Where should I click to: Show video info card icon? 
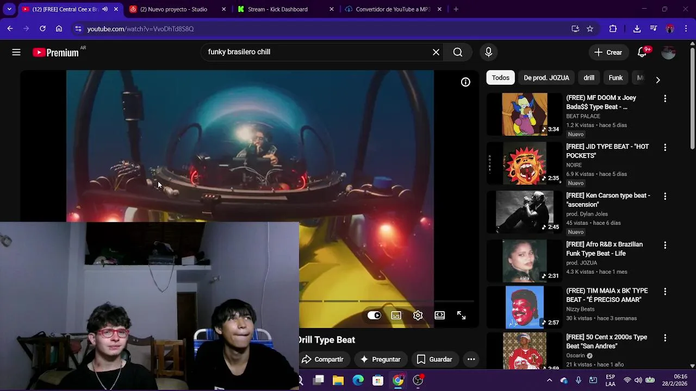point(465,82)
